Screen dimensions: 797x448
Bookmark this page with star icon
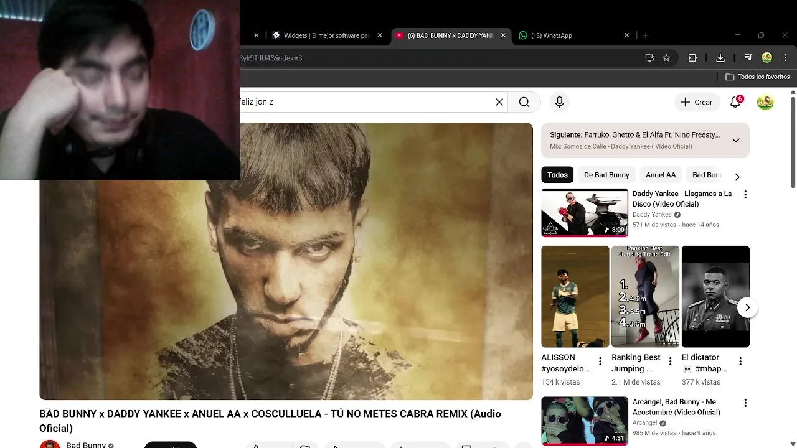(666, 58)
